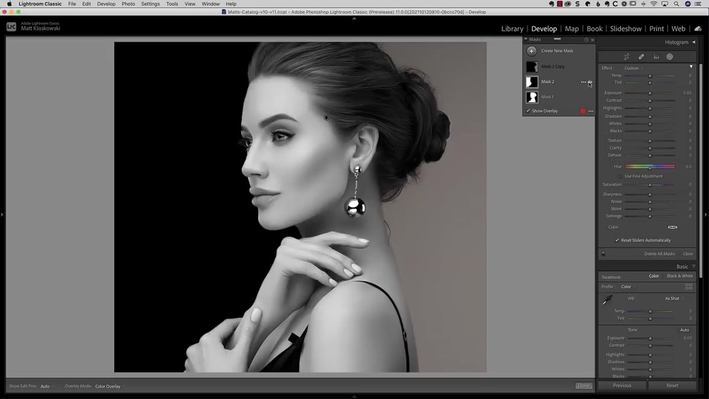Click Delete All Masks
This screenshot has width=709, height=399.
pyautogui.click(x=659, y=254)
